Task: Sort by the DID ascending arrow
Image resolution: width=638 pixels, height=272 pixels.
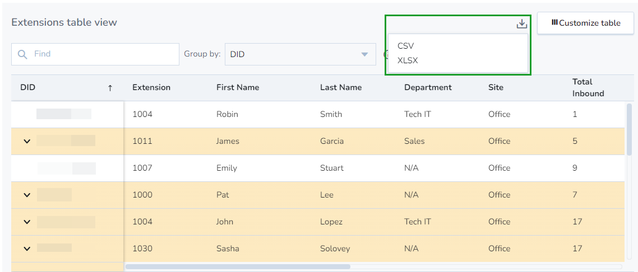Action: (110, 88)
